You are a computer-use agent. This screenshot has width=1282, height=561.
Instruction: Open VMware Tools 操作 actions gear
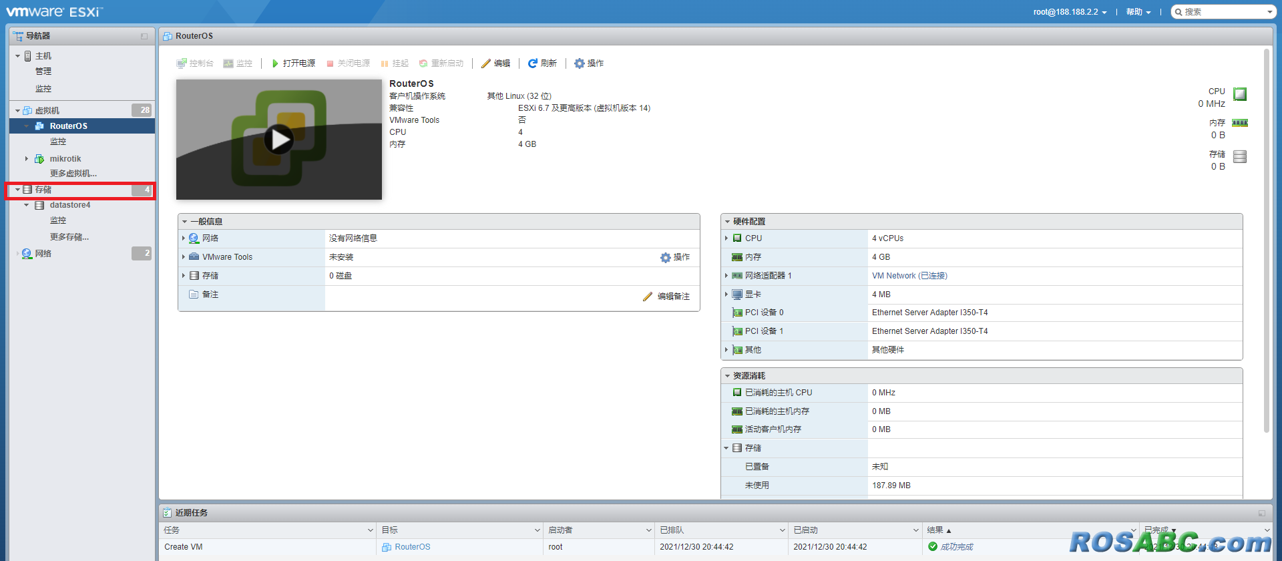(675, 257)
